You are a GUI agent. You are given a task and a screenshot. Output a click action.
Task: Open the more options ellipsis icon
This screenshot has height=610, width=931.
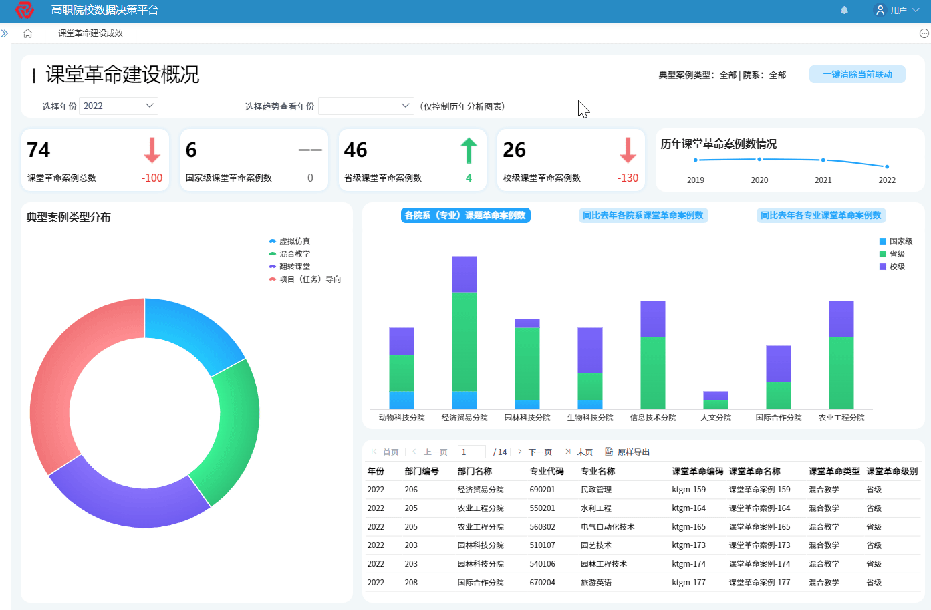click(924, 33)
